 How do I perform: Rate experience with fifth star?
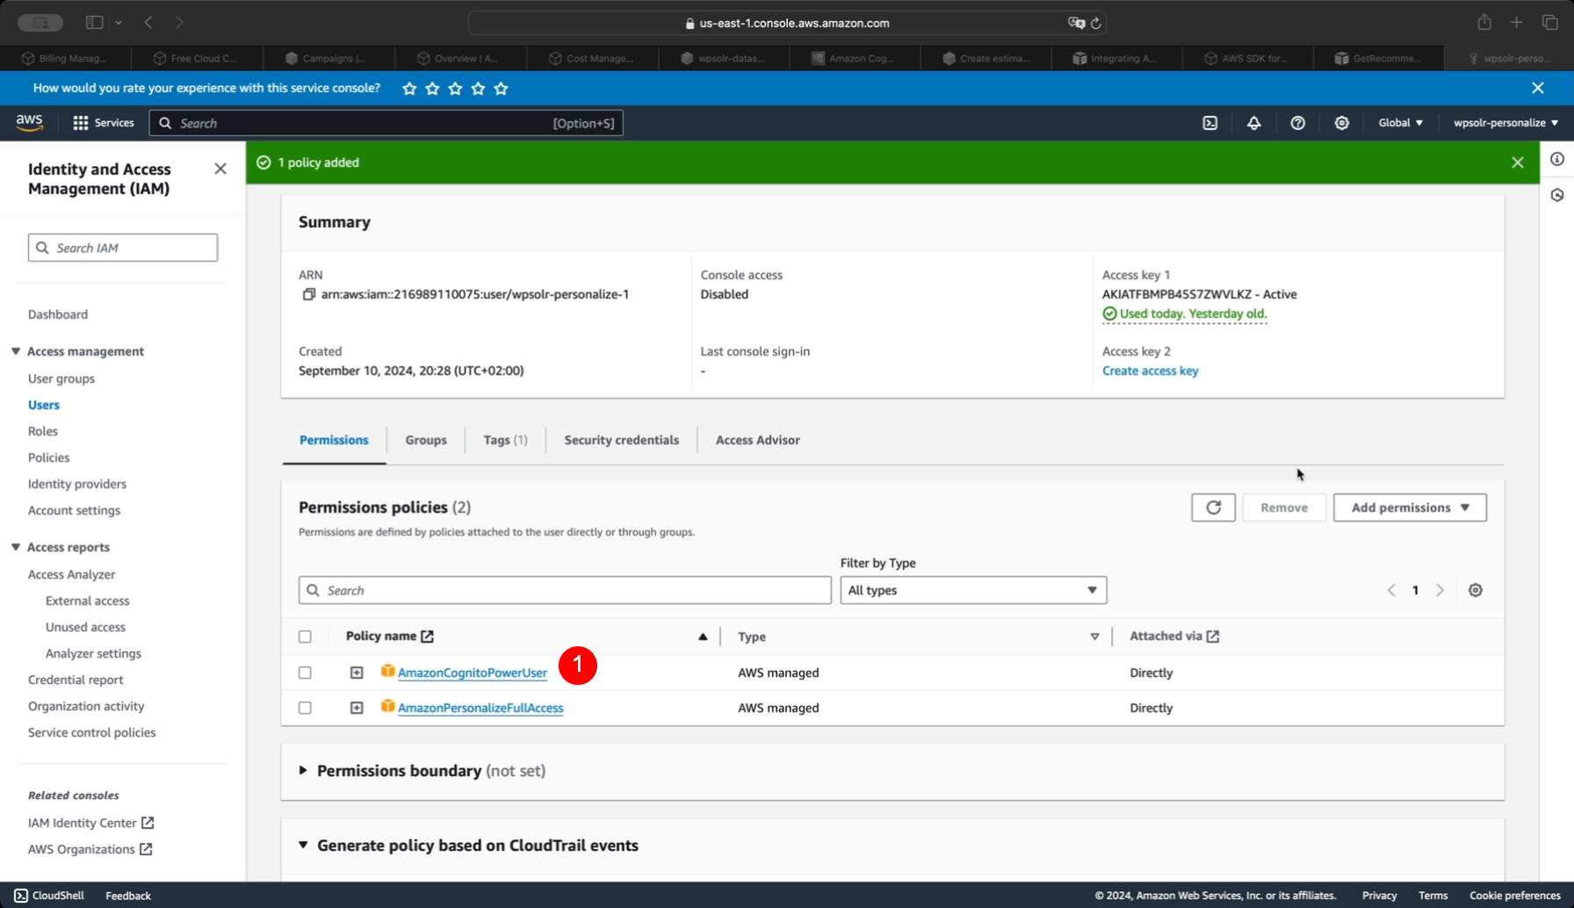501,89
